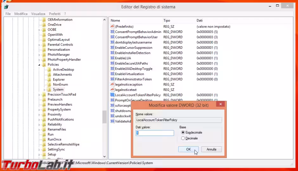Click the Dati valore input field
The height and width of the screenshot is (171, 298).
click(x=155, y=133)
